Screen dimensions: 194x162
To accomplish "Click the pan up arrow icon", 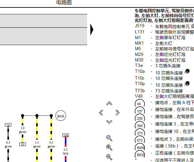I will (x=109, y=103).
